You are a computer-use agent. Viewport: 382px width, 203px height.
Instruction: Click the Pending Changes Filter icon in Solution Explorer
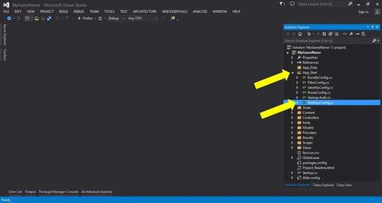pos(309,34)
